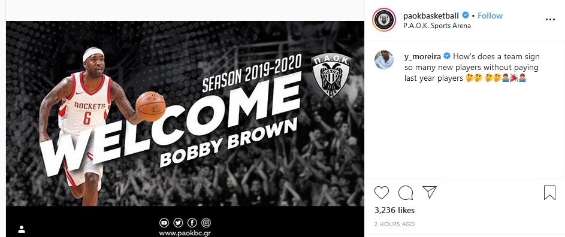Image resolution: width=565 pixels, height=237 pixels.
Task: Save post with bookmark icon
Action: [x=549, y=193]
